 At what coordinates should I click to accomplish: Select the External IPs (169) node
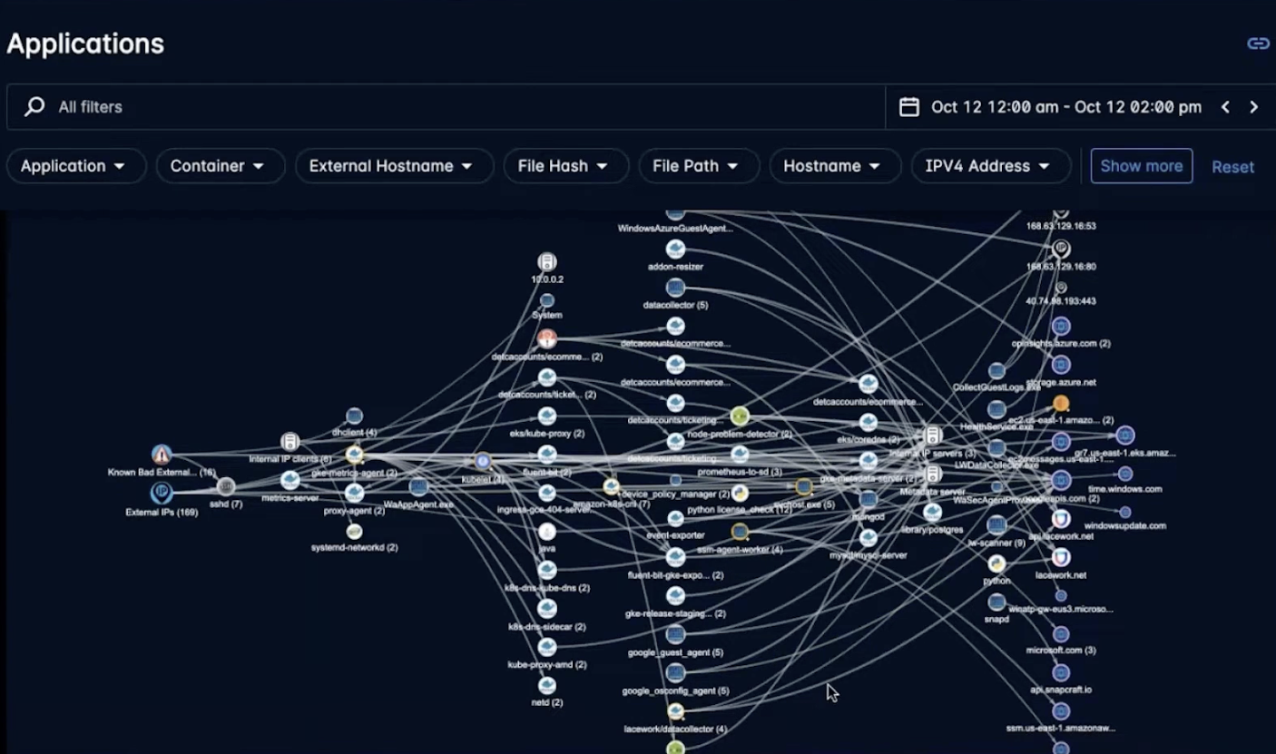point(162,493)
